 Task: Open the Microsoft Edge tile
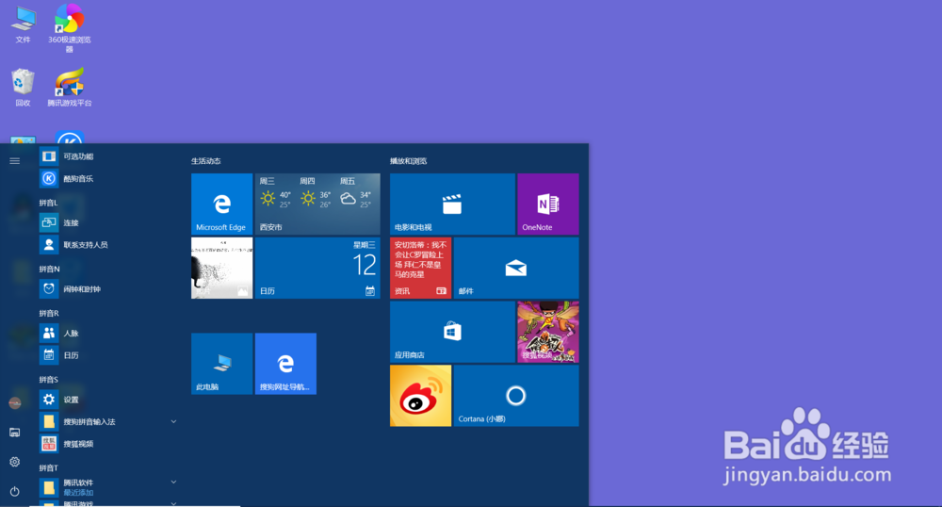pos(221,204)
